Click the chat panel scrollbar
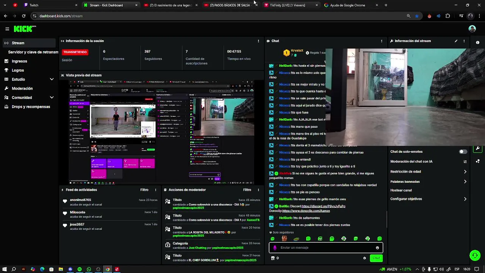 click(386, 220)
